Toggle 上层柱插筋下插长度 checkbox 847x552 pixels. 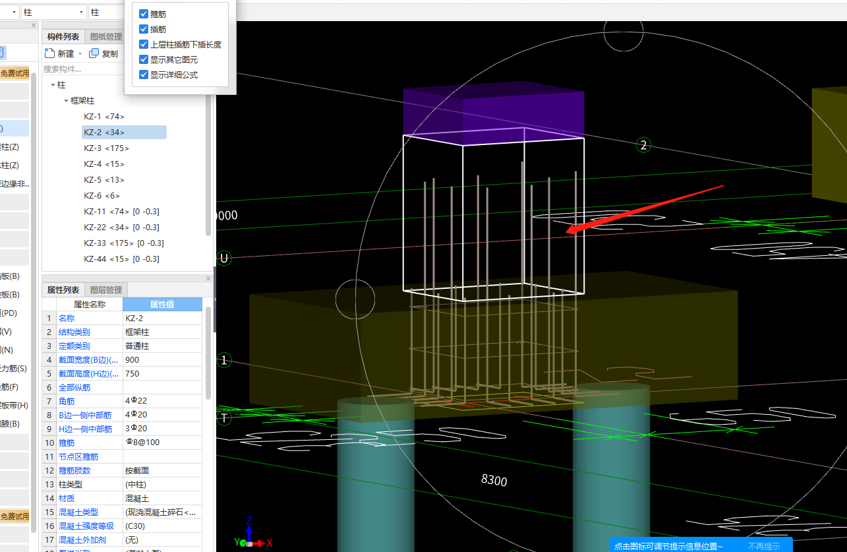pyautogui.click(x=144, y=44)
